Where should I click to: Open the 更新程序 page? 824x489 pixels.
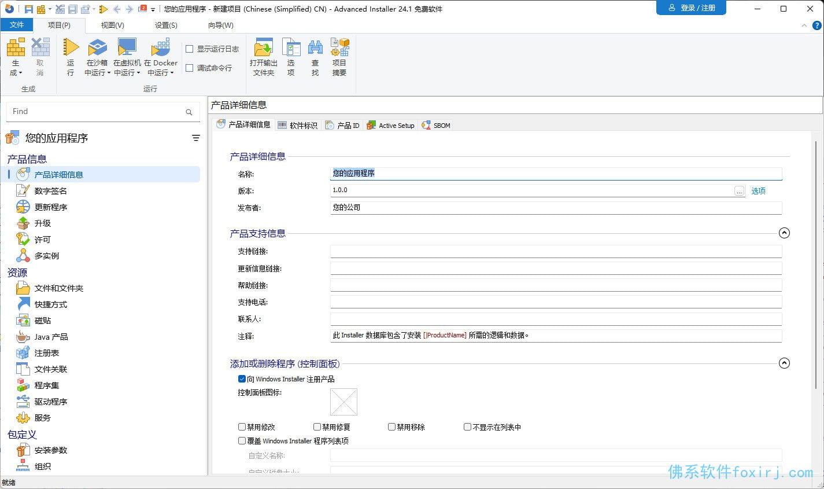(51, 207)
